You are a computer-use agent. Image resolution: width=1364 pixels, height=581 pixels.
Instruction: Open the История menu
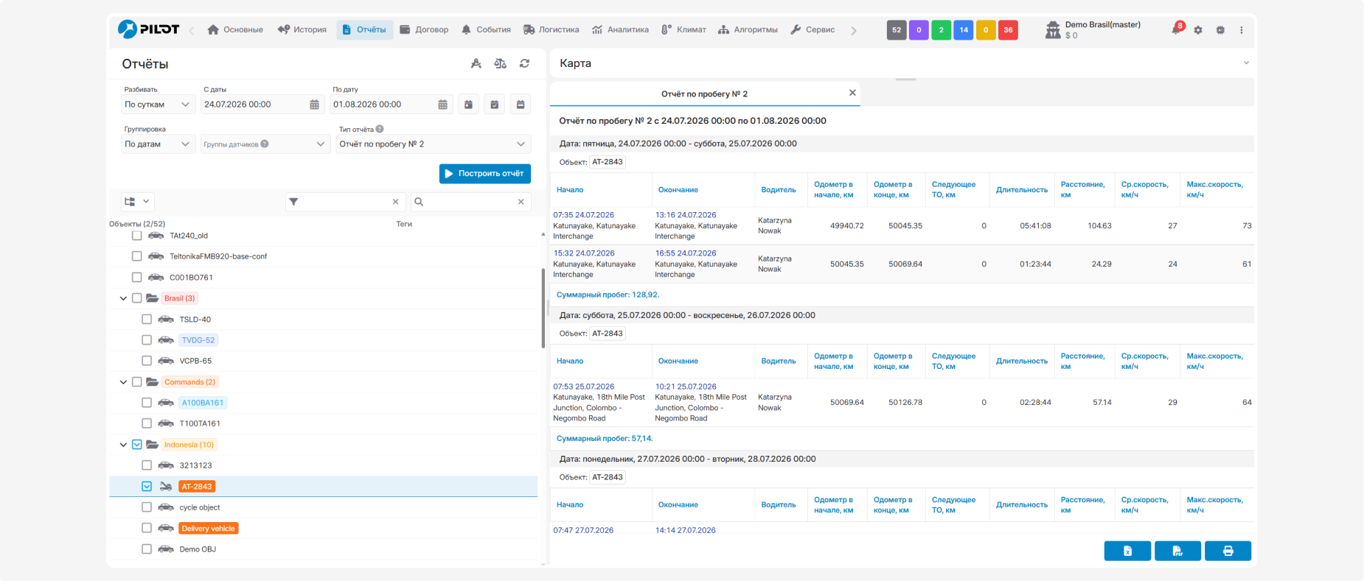click(x=302, y=30)
